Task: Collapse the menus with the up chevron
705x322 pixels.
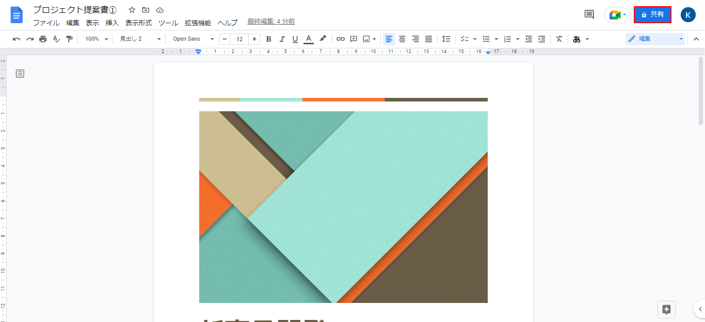Action: 696,39
